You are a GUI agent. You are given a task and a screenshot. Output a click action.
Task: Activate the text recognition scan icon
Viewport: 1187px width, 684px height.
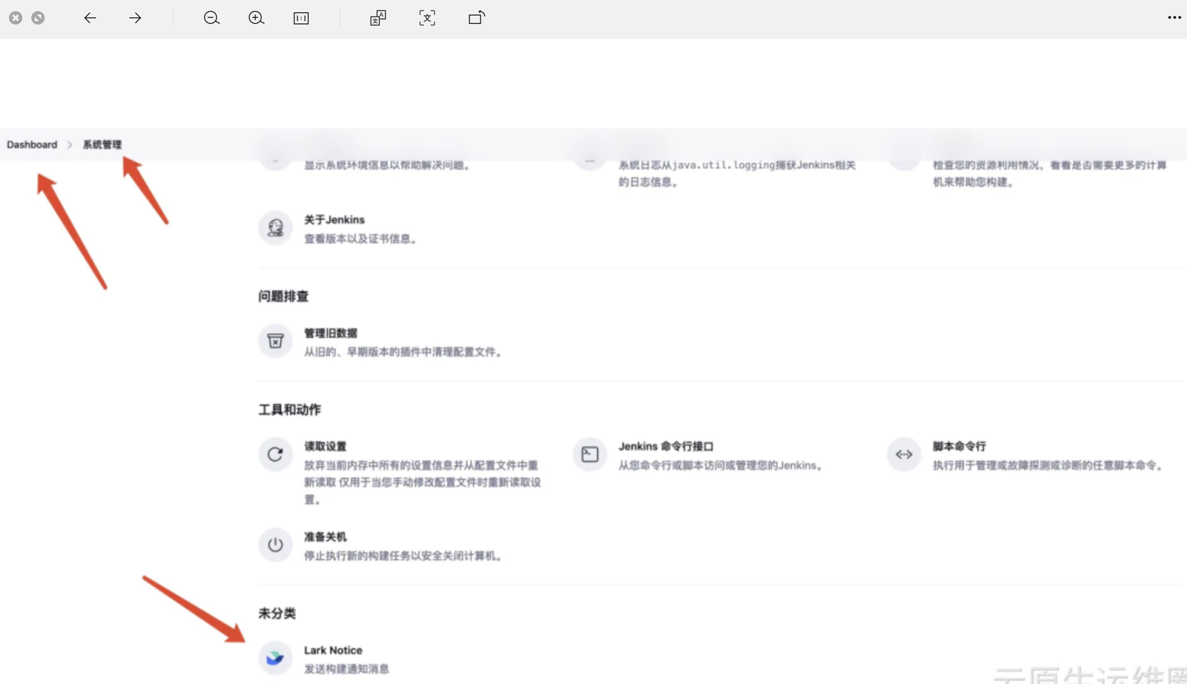(427, 18)
